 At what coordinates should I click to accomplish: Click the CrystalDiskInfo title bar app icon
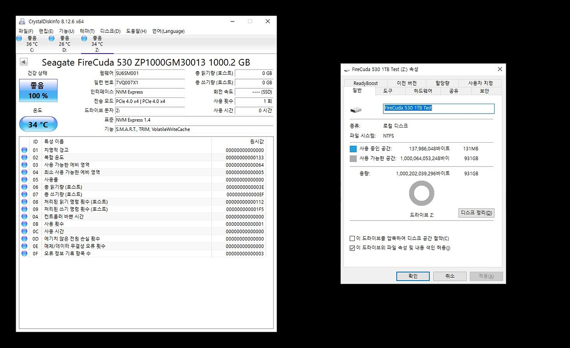coord(22,21)
